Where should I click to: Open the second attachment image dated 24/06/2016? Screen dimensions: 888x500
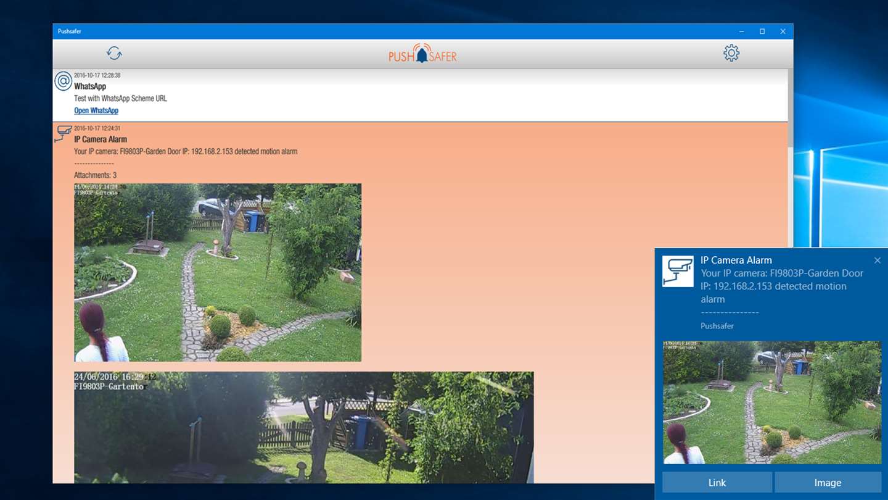click(303, 427)
